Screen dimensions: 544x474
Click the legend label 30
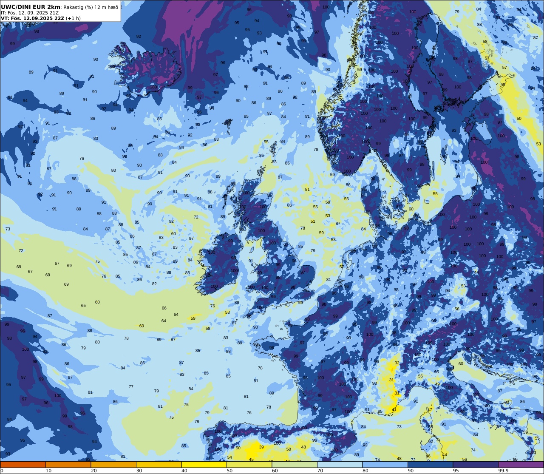coord(139,471)
